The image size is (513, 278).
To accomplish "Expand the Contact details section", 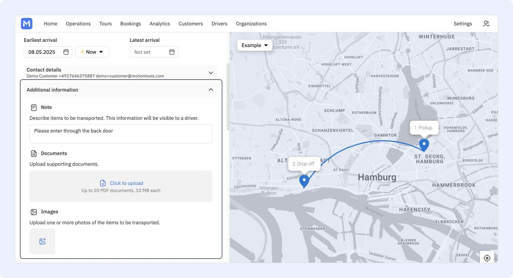I will [211, 73].
